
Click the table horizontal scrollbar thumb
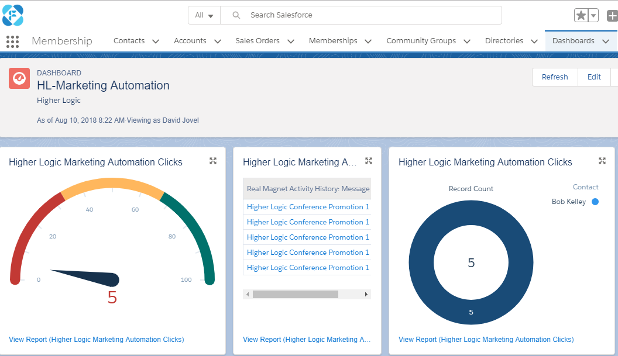pyautogui.click(x=296, y=294)
